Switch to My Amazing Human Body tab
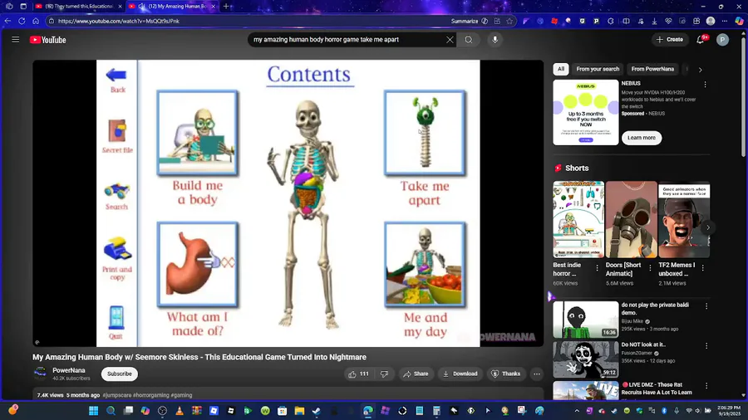 [x=172, y=6]
